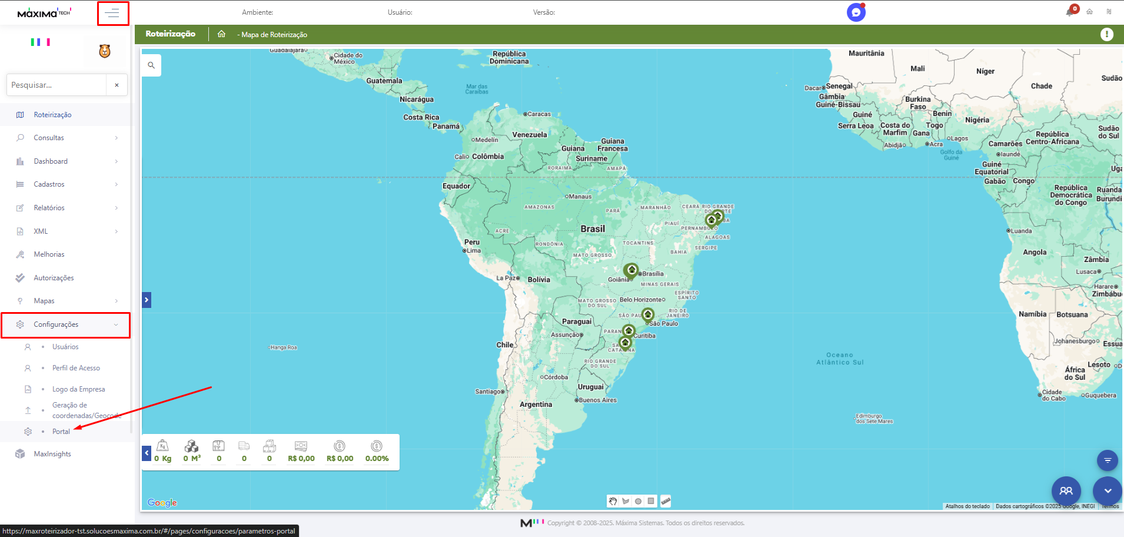Viewport: 1124px width, 537px height.
Task: Click the MaxInsights cube icon
Action: click(x=20, y=454)
